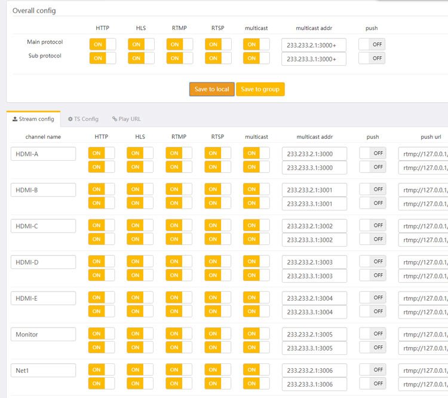This screenshot has height=398, width=448.
Task: Edit the HDMI-D channel name field
Action: pyautogui.click(x=44, y=262)
